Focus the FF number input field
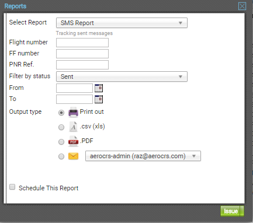 [x=82, y=54]
